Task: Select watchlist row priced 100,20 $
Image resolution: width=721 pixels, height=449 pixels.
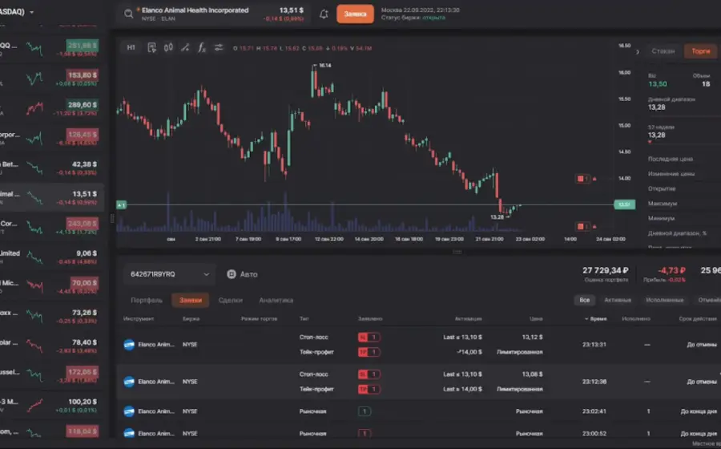Action: click(x=51, y=406)
